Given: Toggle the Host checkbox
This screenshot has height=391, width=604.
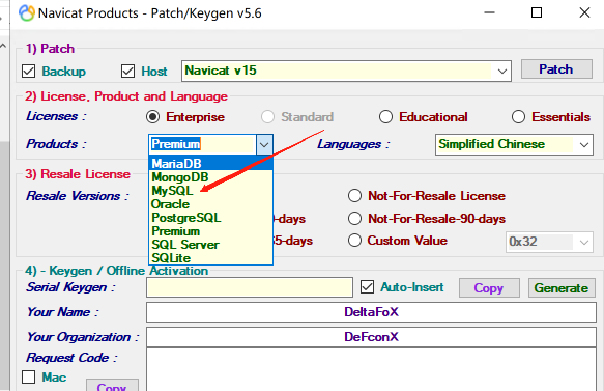Looking at the screenshot, I should [128, 72].
